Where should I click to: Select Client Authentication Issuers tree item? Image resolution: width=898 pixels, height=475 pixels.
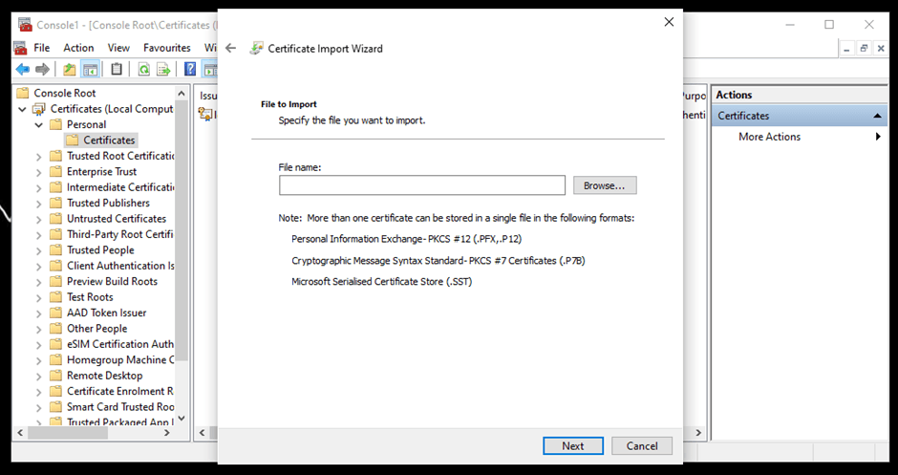pyautogui.click(x=119, y=266)
